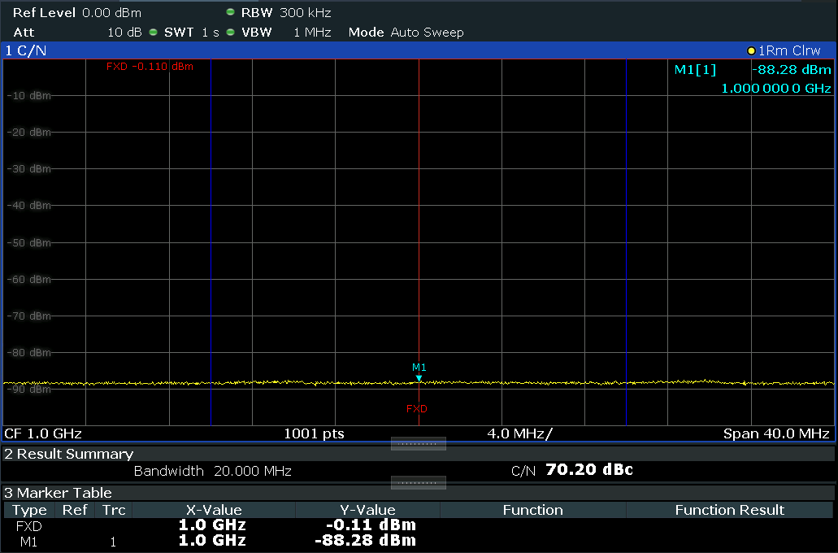Open the Ref Level 0.00 dBm setting

pyautogui.click(x=77, y=13)
